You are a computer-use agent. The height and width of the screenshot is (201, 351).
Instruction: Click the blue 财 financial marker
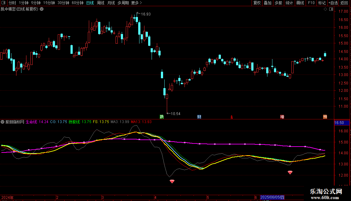click(199, 117)
